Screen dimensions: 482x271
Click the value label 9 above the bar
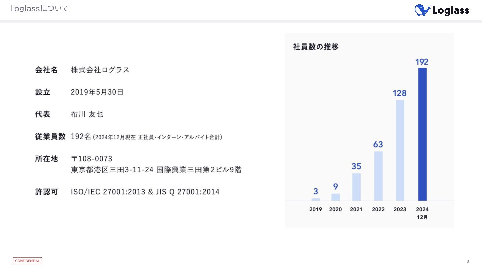click(x=336, y=187)
